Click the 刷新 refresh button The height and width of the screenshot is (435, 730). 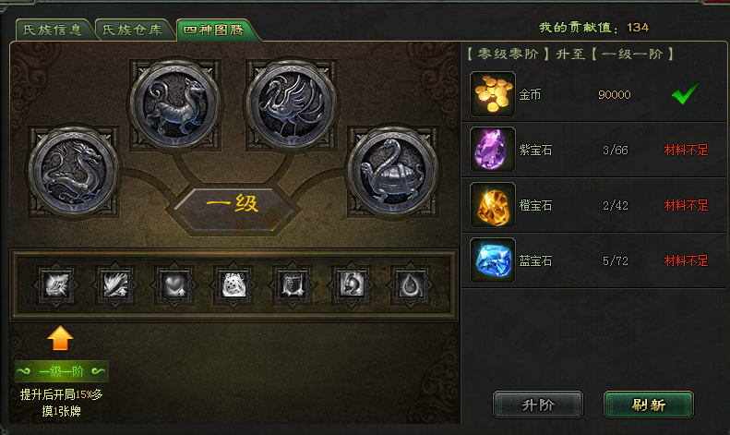(649, 405)
